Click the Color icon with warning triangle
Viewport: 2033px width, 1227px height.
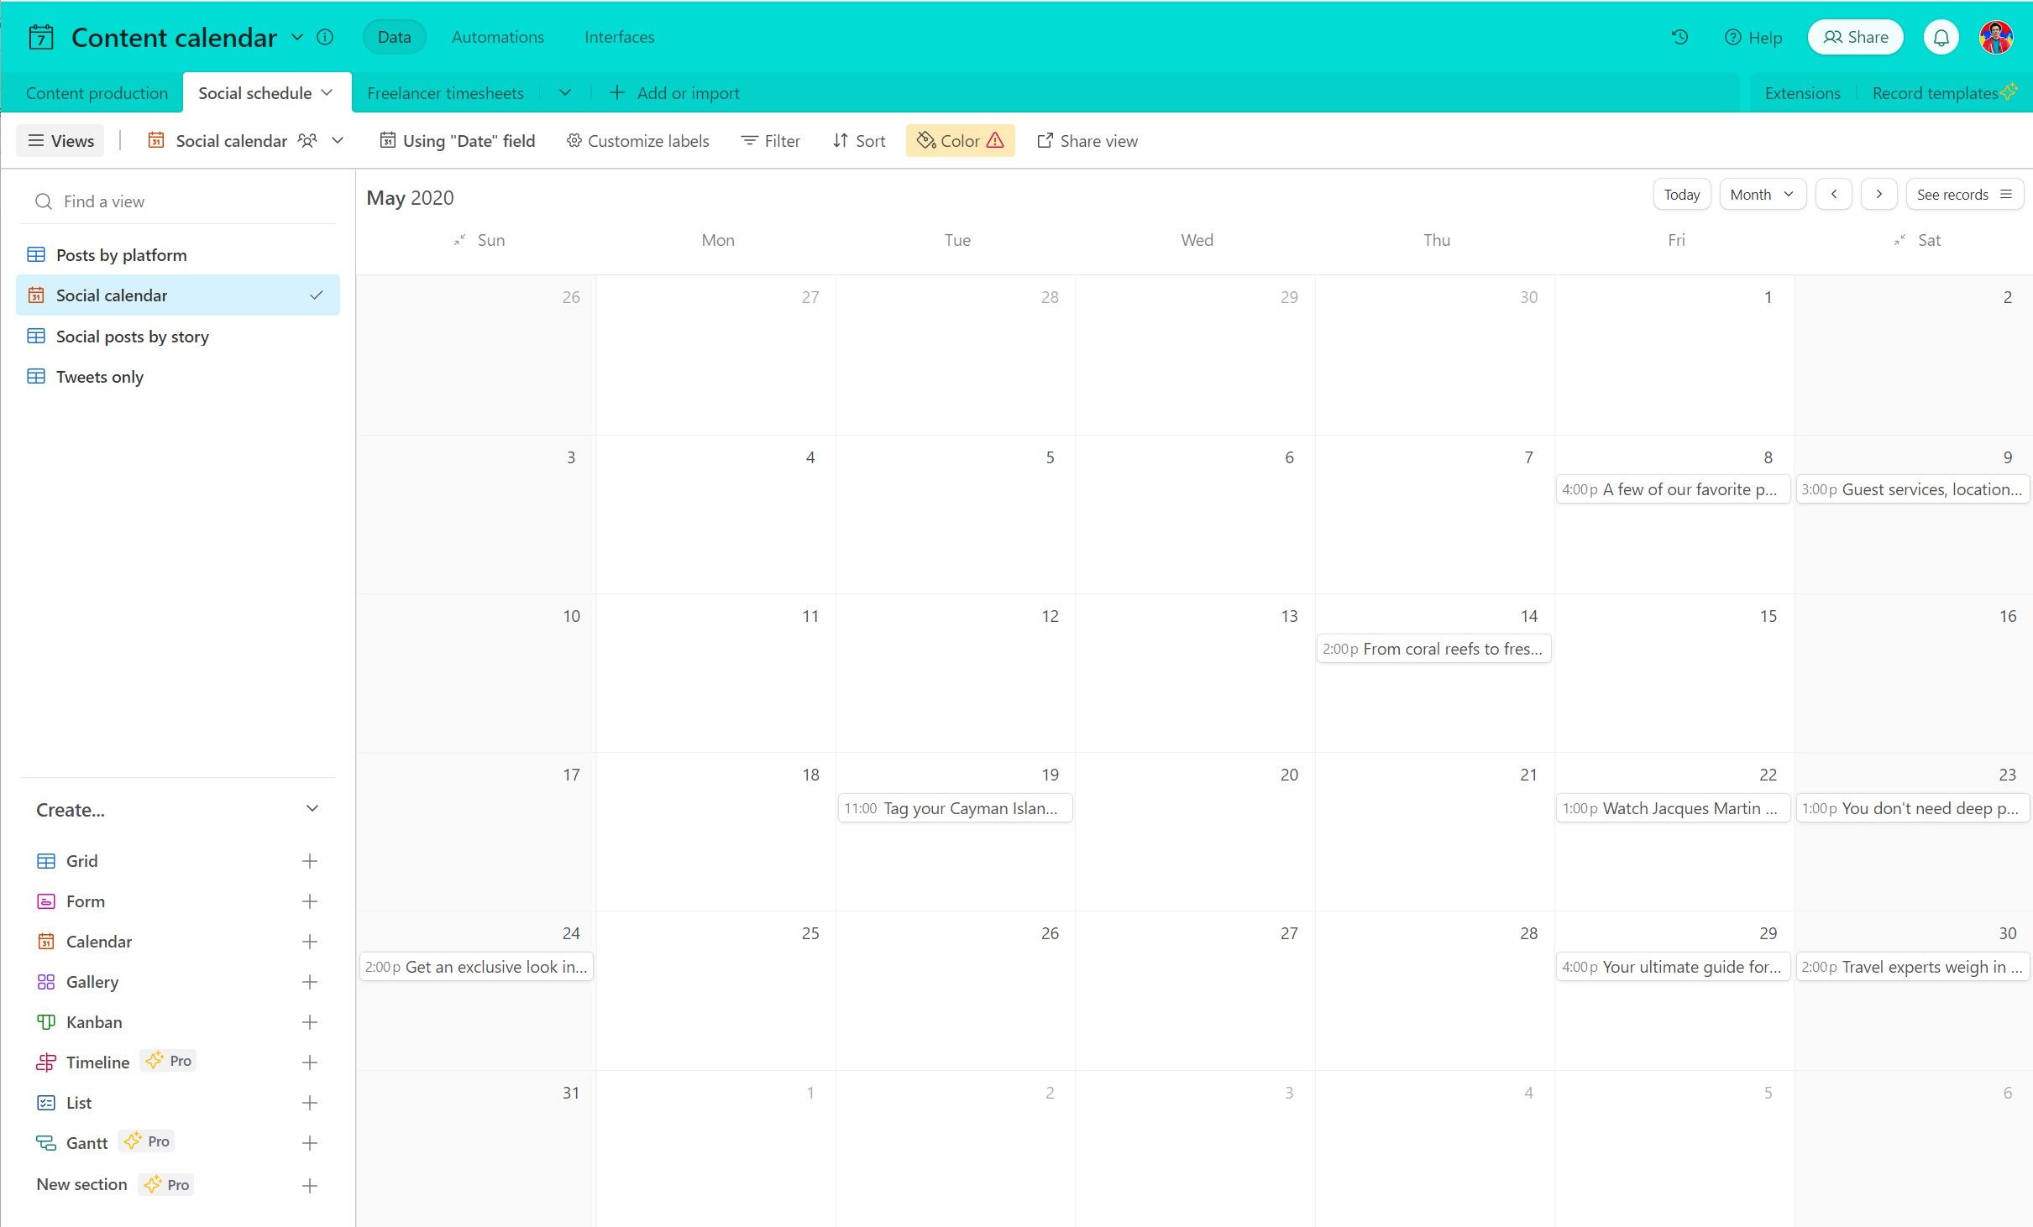pos(958,141)
